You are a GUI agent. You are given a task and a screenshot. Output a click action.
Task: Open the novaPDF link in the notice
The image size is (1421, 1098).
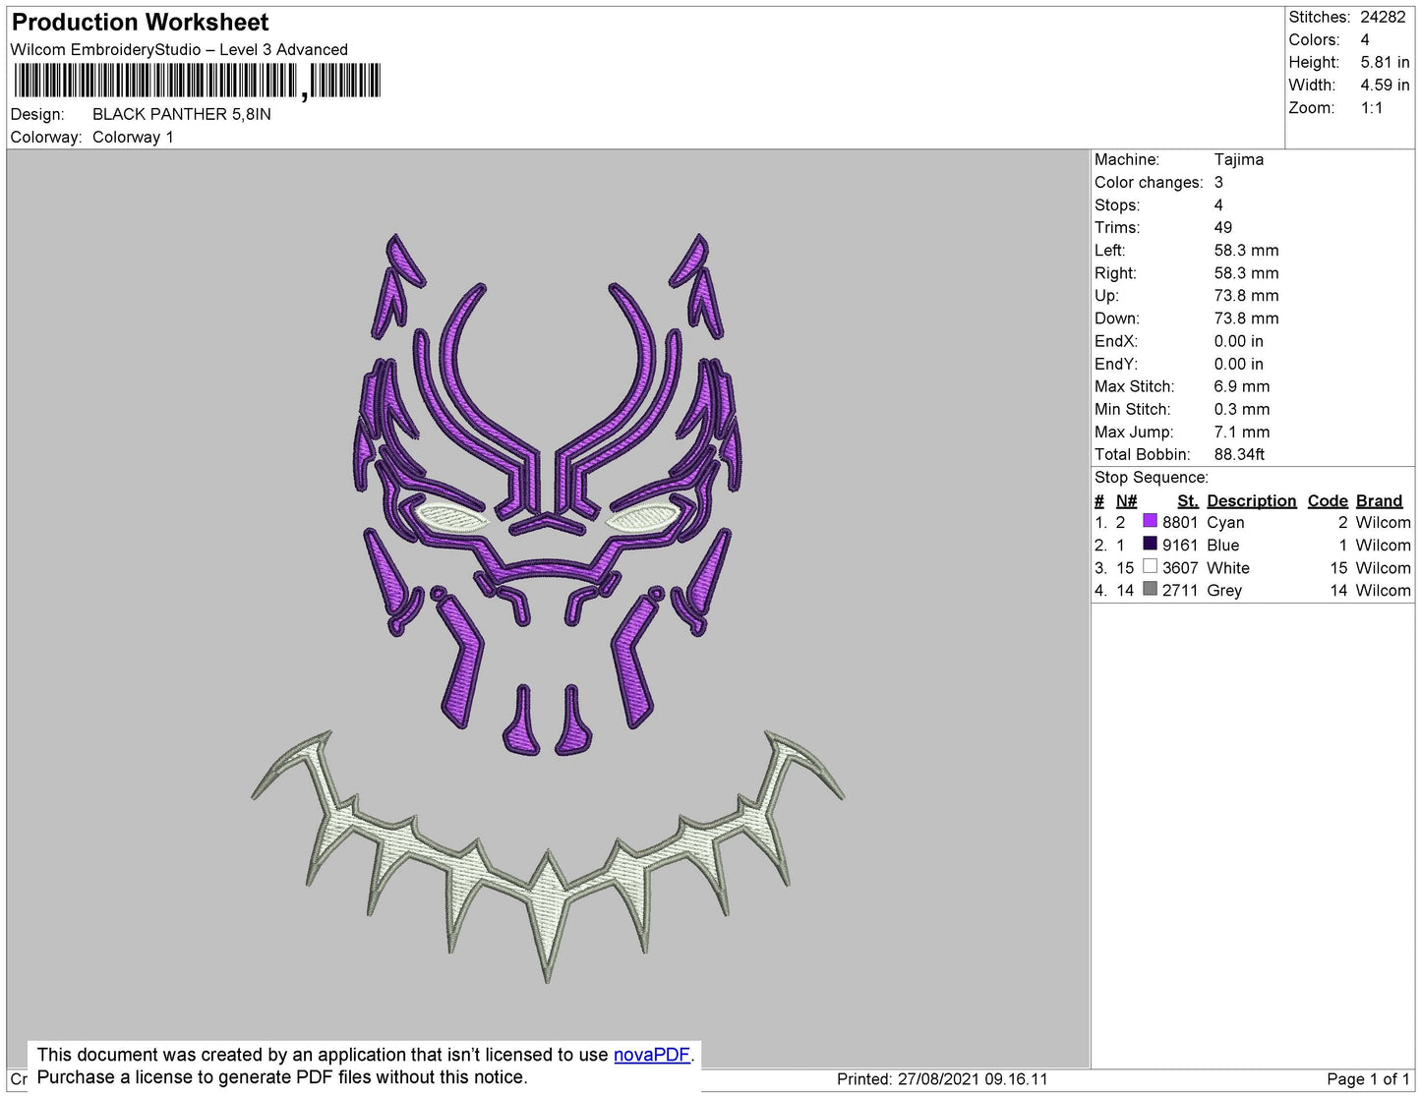click(x=652, y=1055)
